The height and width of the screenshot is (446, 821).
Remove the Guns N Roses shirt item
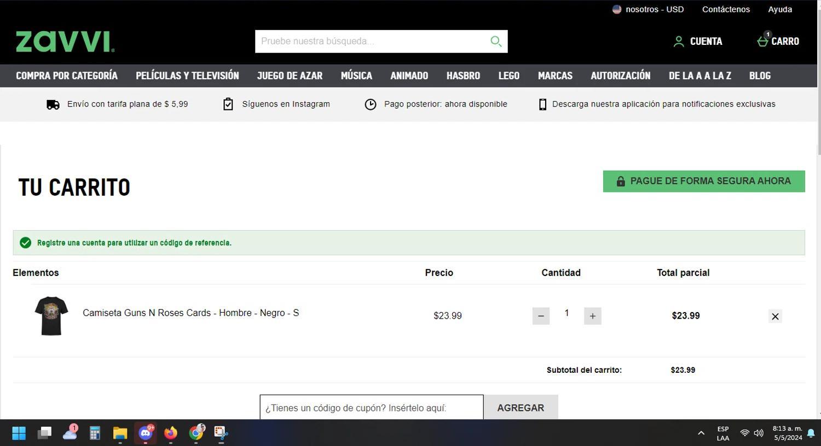[775, 316]
